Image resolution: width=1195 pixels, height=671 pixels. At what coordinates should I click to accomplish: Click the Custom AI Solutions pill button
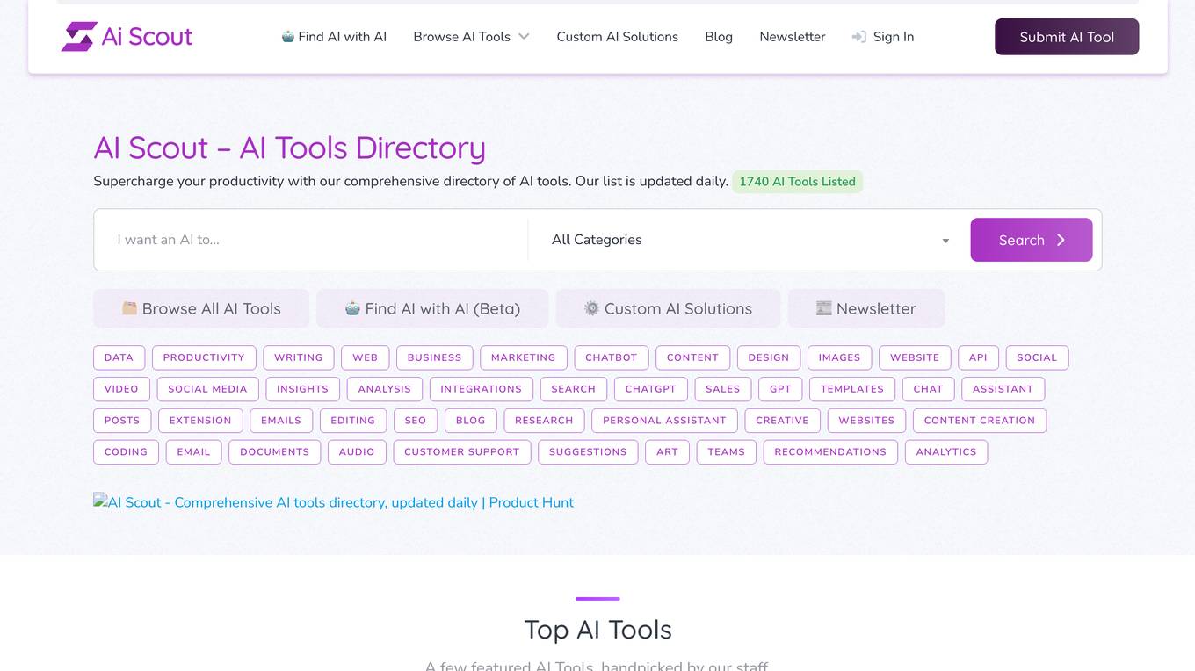click(668, 308)
